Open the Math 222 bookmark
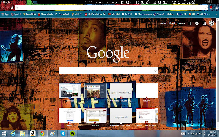Viewport: 219px width, 137px height. click(x=77, y=14)
